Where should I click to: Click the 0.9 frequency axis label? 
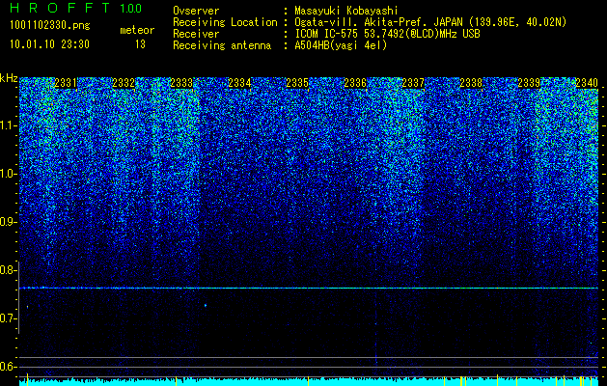8,222
